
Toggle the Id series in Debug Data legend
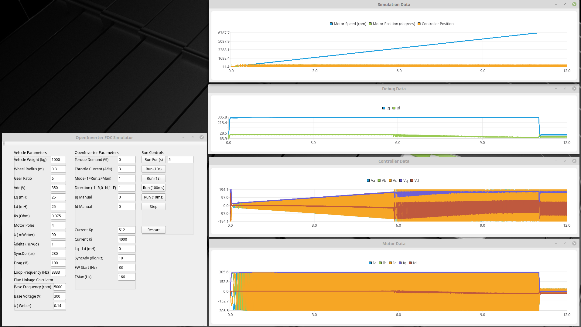tap(396, 108)
